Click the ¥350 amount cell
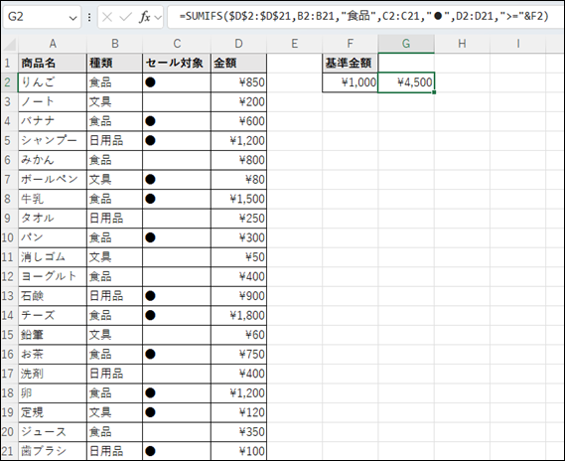The height and width of the screenshot is (461, 565). pyautogui.click(x=238, y=432)
